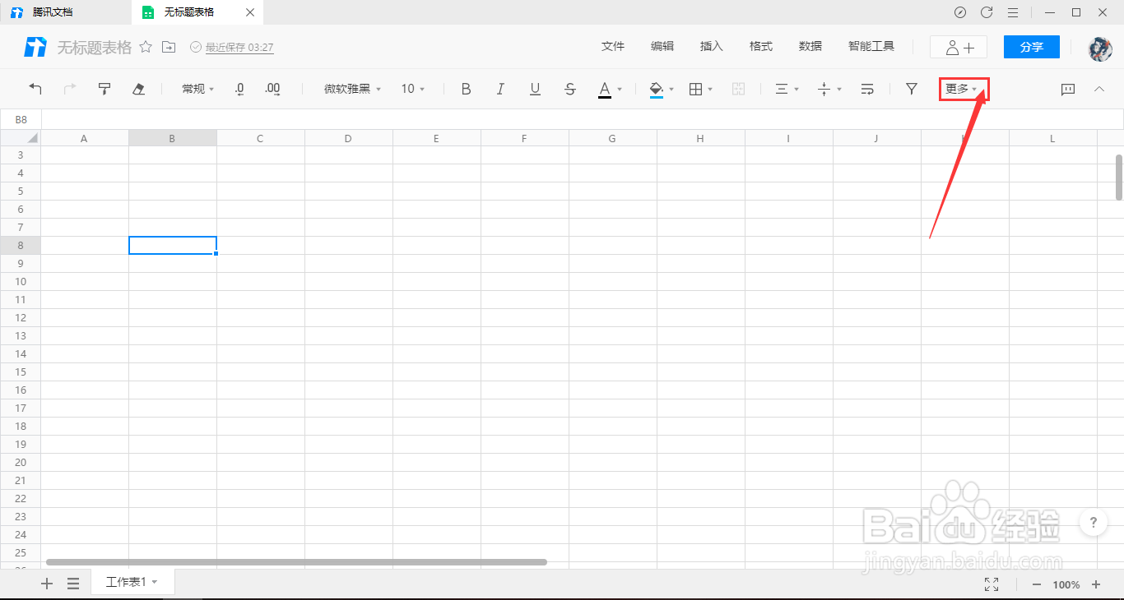Open the 数据 menu
The width and height of the screenshot is (1124, 600).
point(810,47)
